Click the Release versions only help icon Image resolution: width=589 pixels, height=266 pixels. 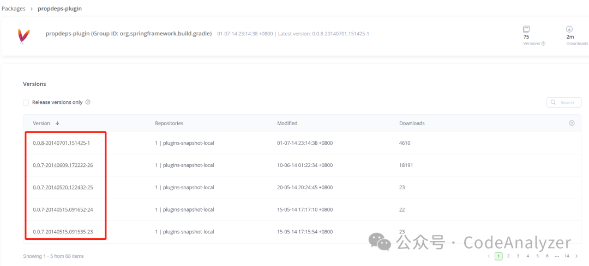[x=88, y=102]
